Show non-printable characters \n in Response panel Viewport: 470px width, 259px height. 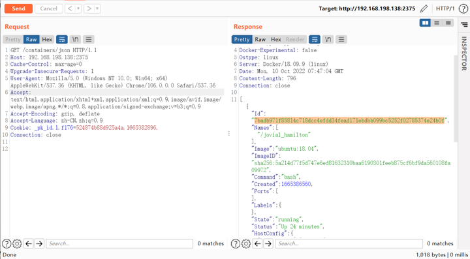click(x=328, y=39)
